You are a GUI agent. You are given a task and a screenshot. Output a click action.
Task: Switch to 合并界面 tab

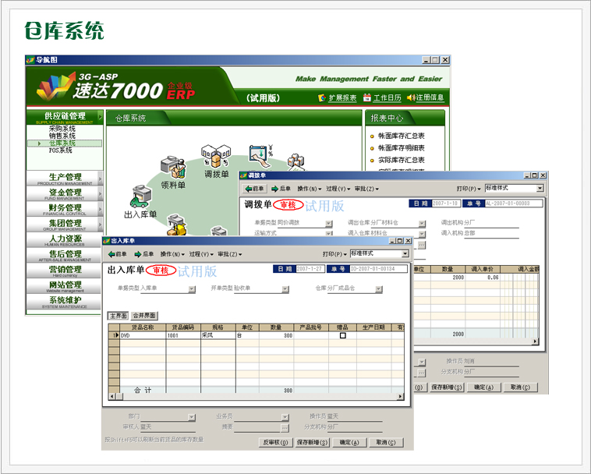pyautogui.click(x=144, y=316)
